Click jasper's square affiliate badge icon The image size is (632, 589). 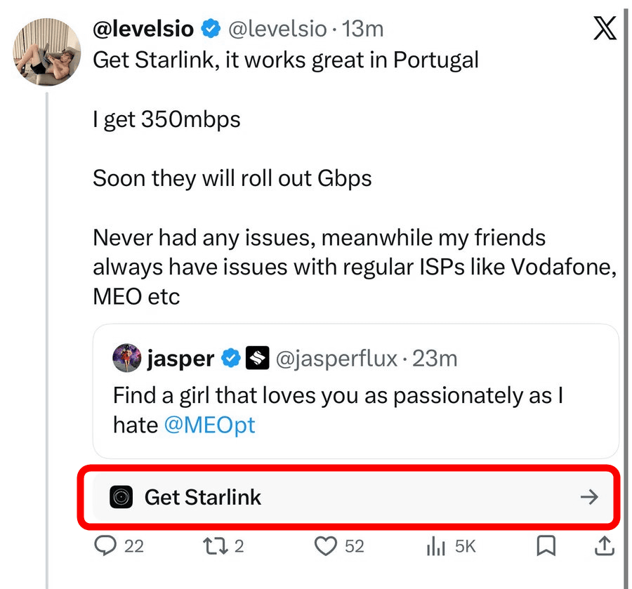point(257,359)
